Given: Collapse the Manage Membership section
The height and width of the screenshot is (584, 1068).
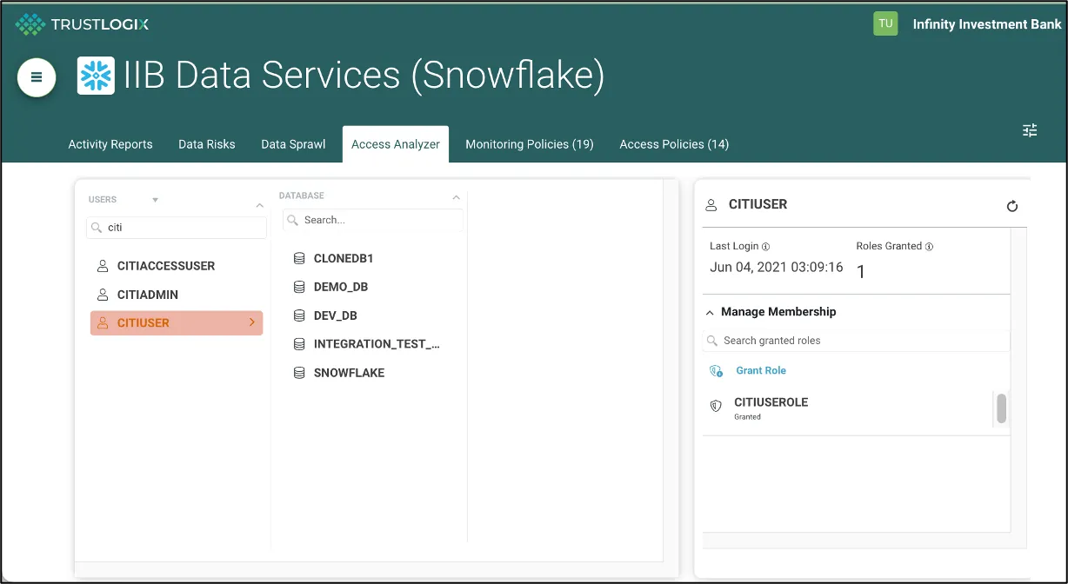Looking at the screenshot, I should click(709, 311).
